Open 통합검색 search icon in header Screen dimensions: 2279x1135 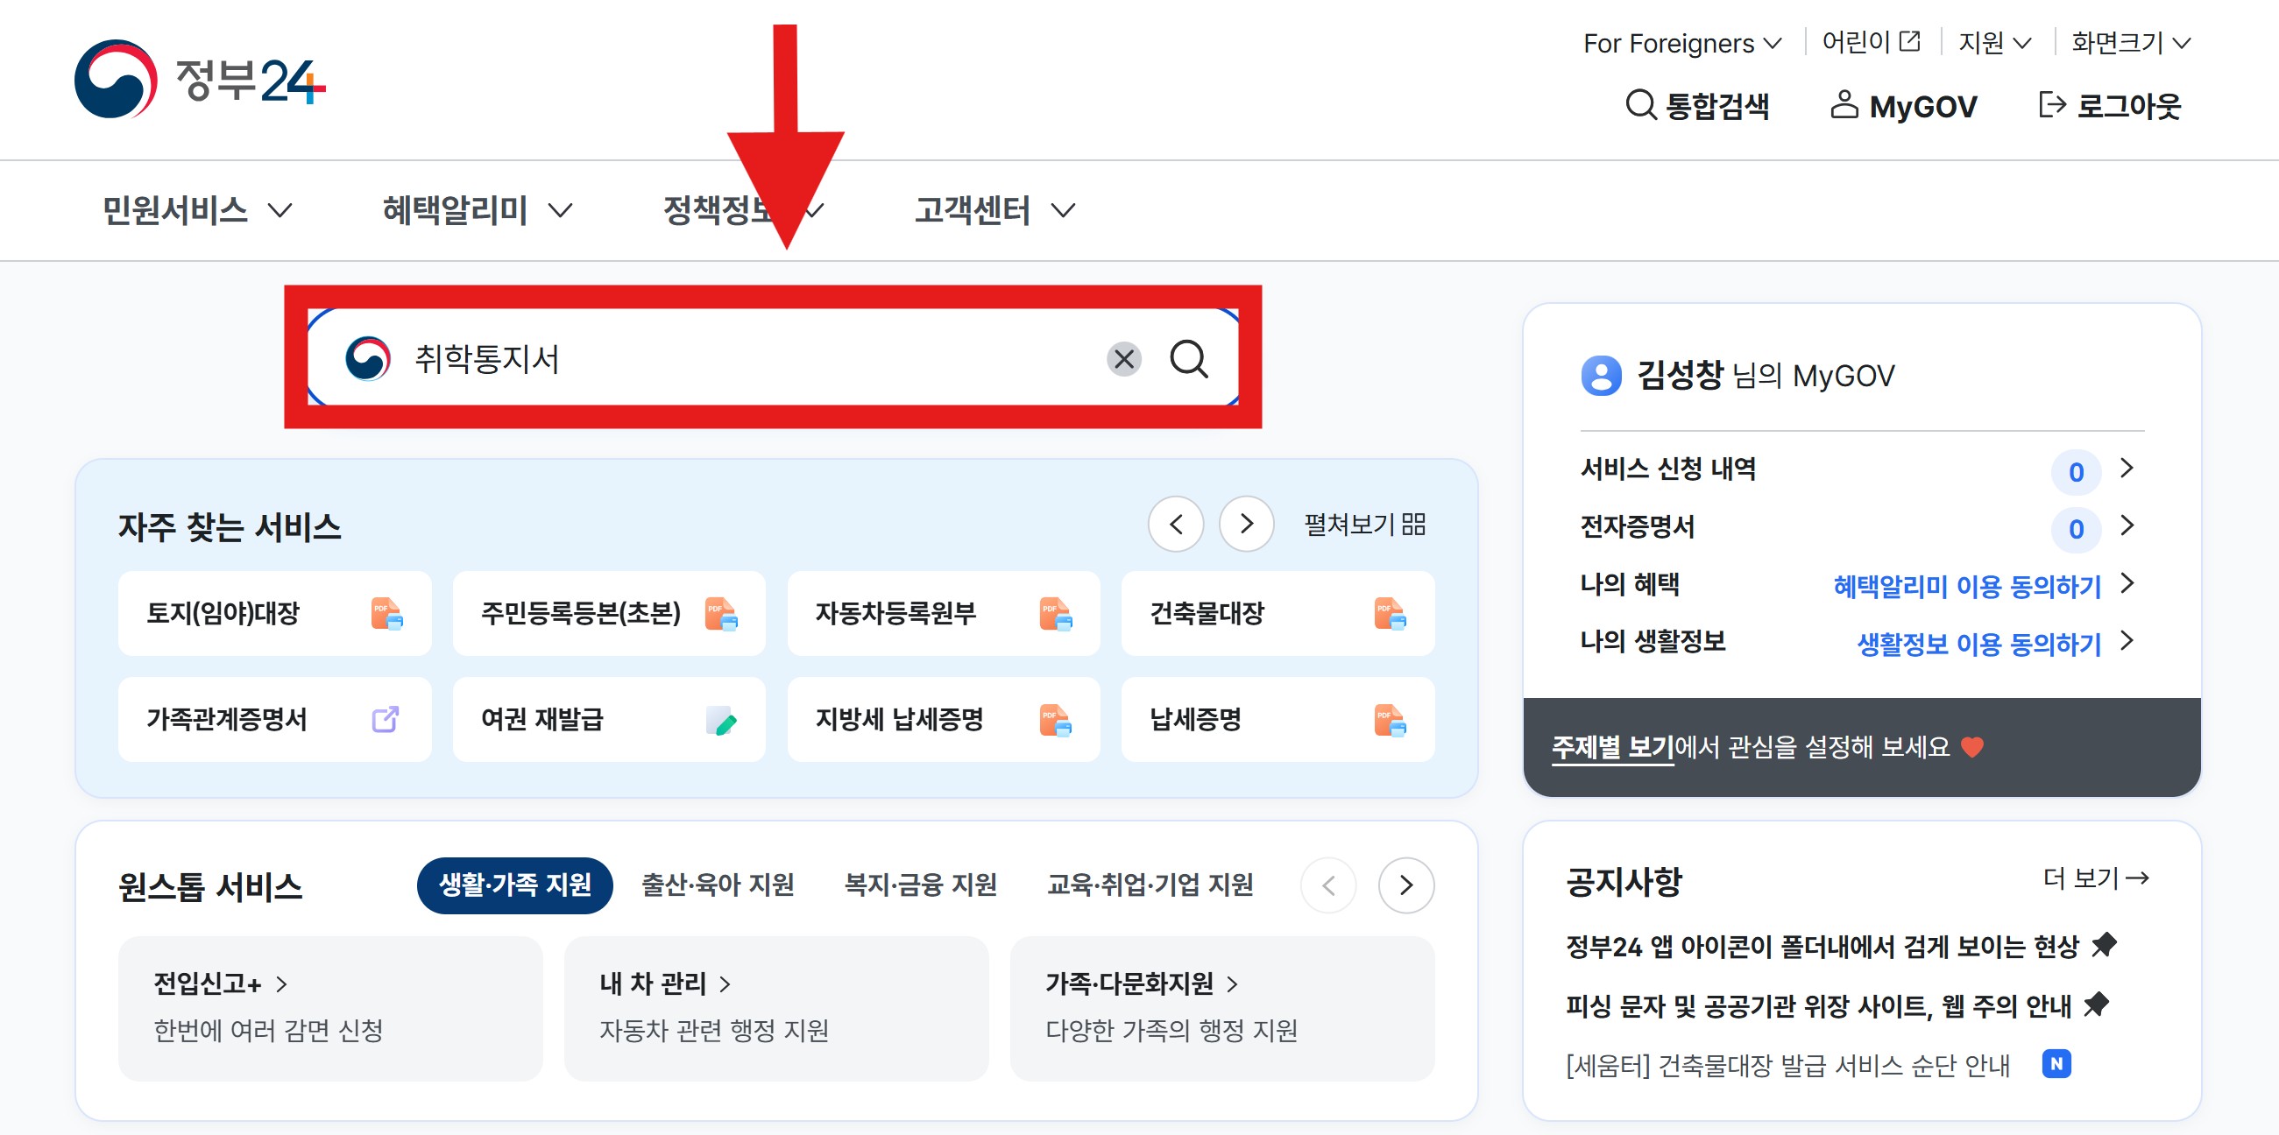(x=1640, y=105)
